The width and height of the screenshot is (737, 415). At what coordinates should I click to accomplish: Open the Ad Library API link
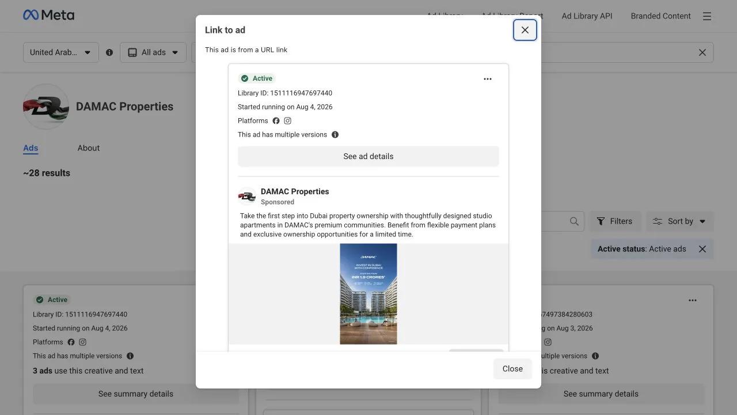(587, 16)
